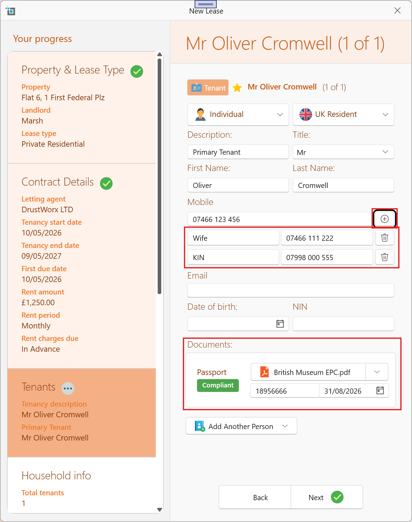This screenshot has width=412, height=522.
Task: Click the add mobile number plus icon
Action: click(x=384, y=219)
